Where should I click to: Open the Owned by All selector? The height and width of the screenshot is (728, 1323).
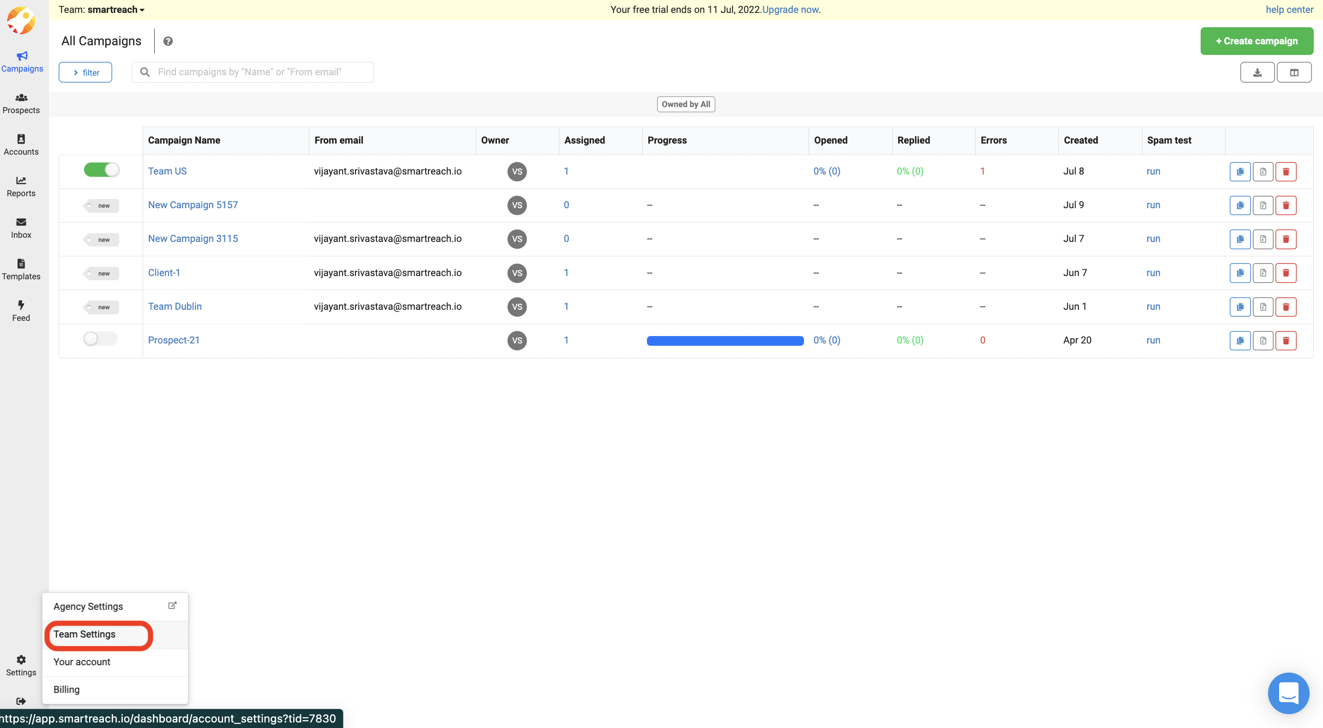coord(685,104)
